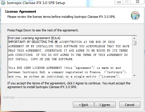Click the license scrollbar down arrow
145x112 pixels.
[134, 76]
